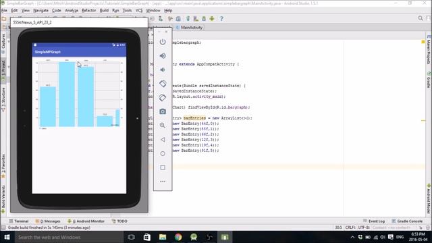Tap the emulator Home circle button
The height and width of the screenshot is (243, 432).
(x=163, y=153)
